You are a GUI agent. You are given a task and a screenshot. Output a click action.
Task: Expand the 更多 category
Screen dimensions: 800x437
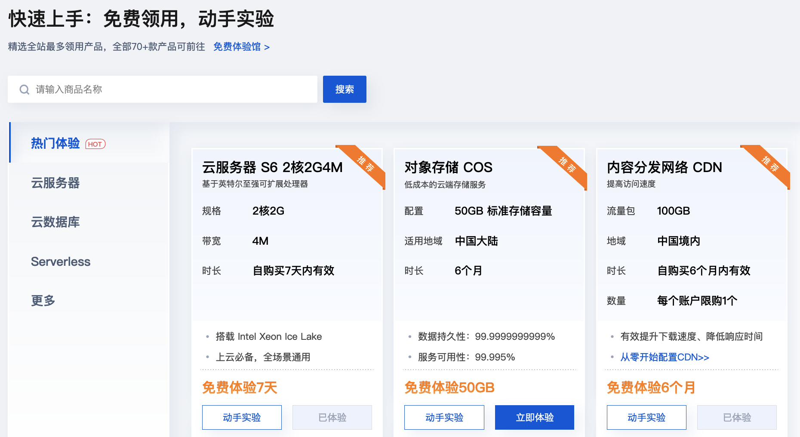pyautogui.click(x=43, y=301)
